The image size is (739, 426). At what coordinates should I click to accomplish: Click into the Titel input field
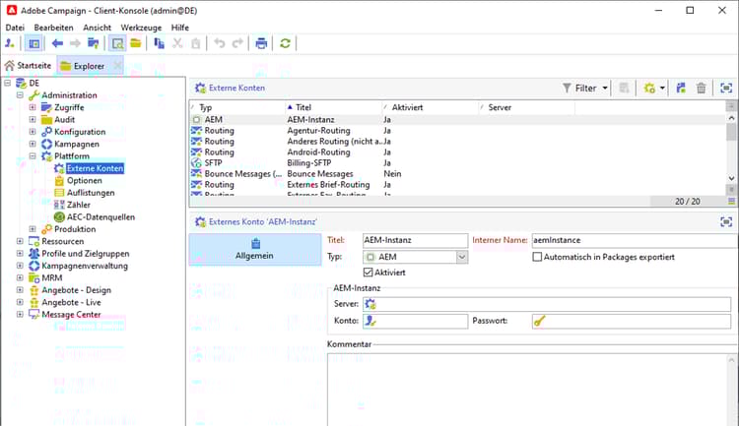click(x=415, y=240)
